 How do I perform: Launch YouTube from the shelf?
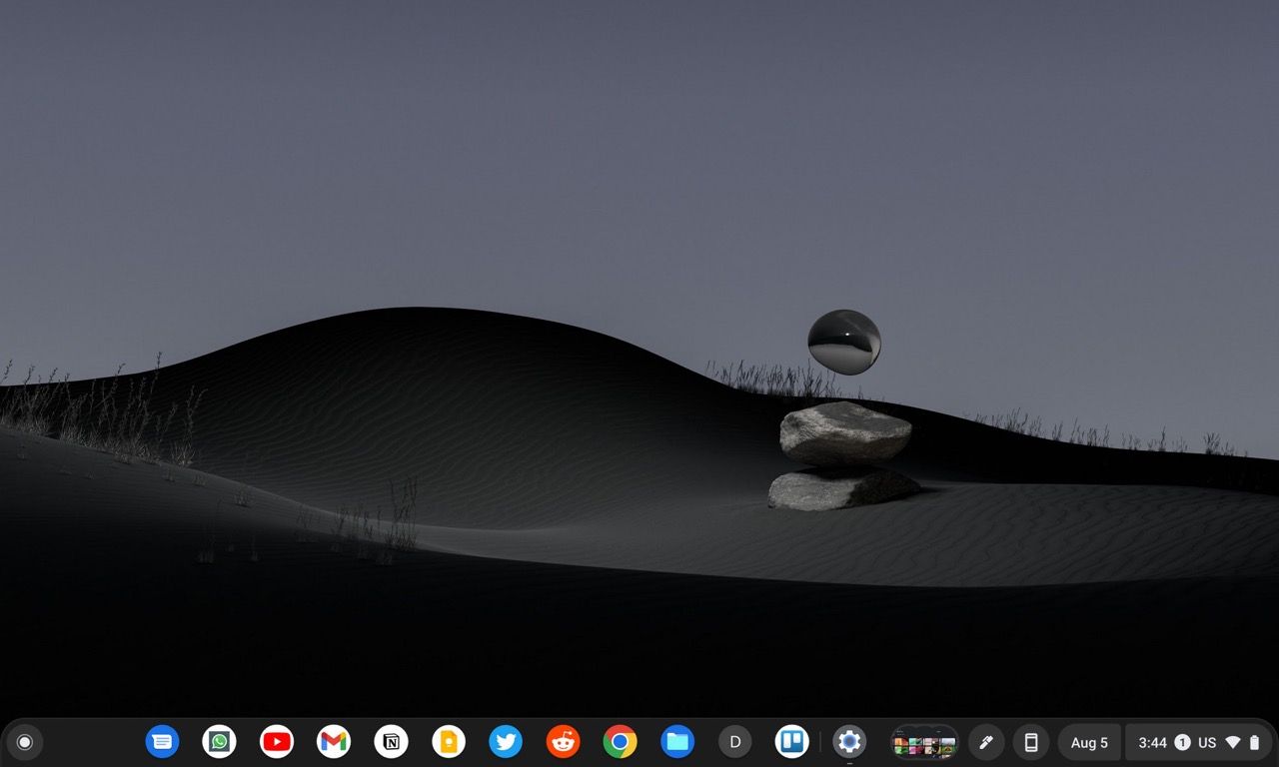click(x=277, y=742)
